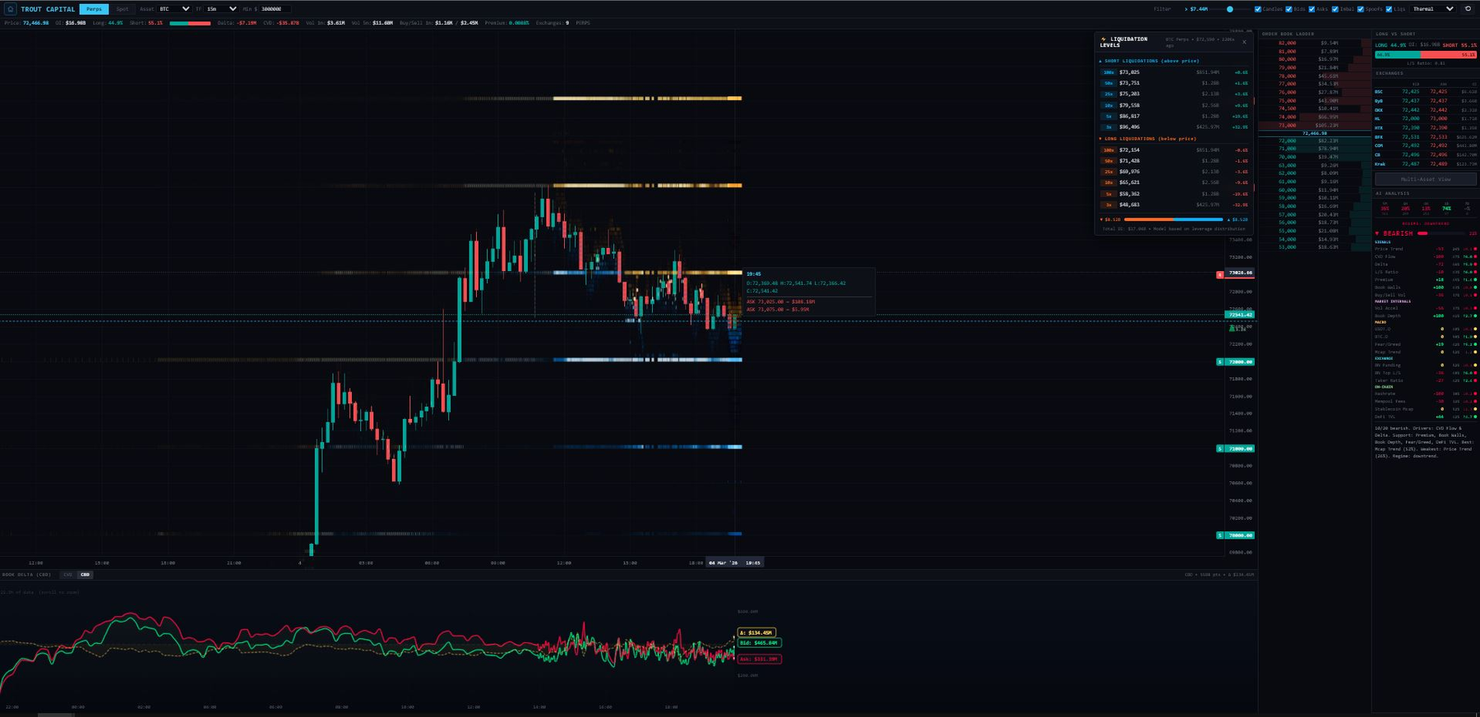Click the Multi-Asset View button

tap(1426, 179)
